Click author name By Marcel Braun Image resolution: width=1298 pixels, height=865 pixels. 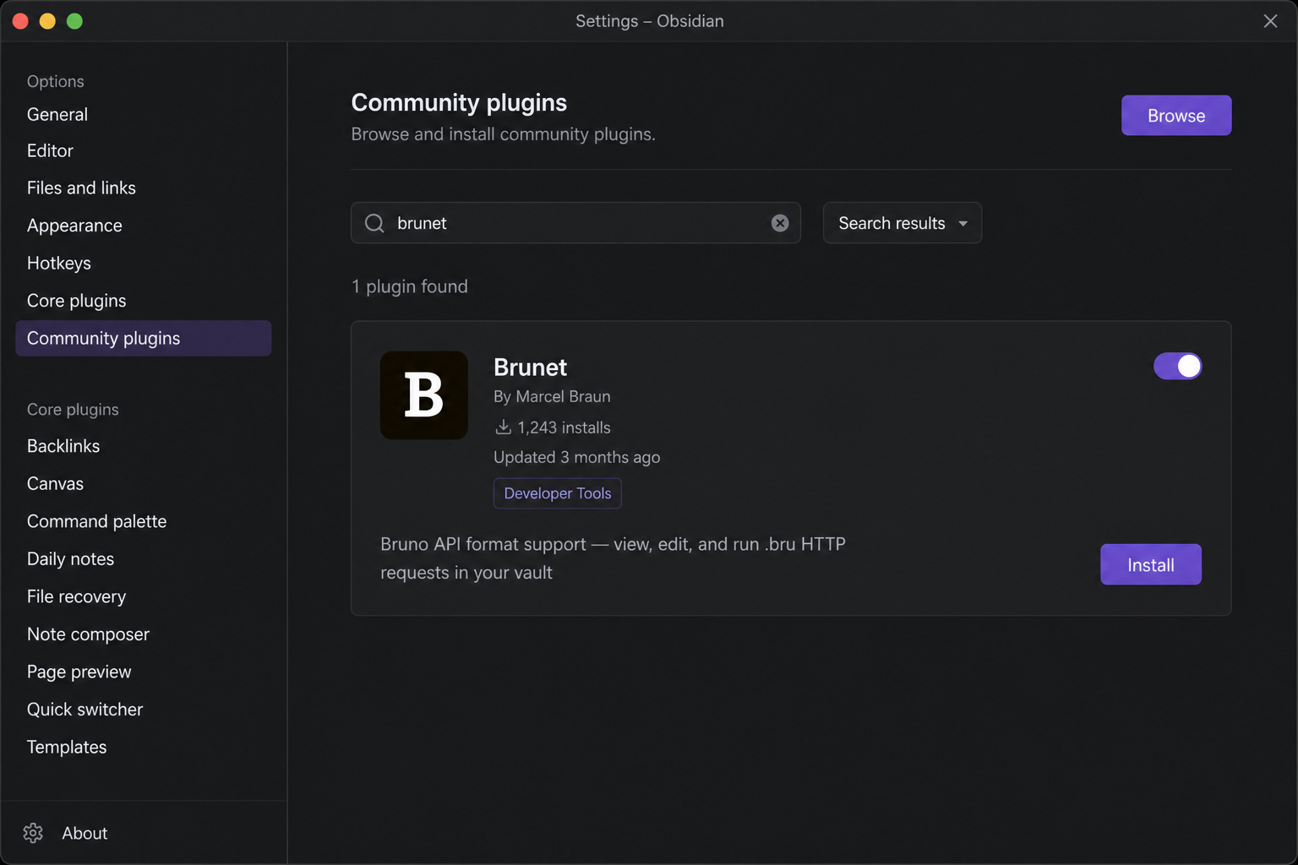pos(552,396)
